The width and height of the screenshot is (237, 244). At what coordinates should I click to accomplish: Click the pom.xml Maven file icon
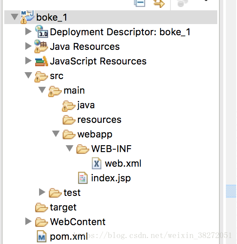point(42,237)
